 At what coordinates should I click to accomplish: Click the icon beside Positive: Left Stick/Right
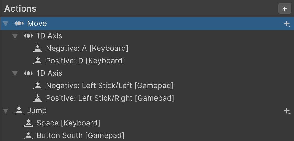[38, 98]
